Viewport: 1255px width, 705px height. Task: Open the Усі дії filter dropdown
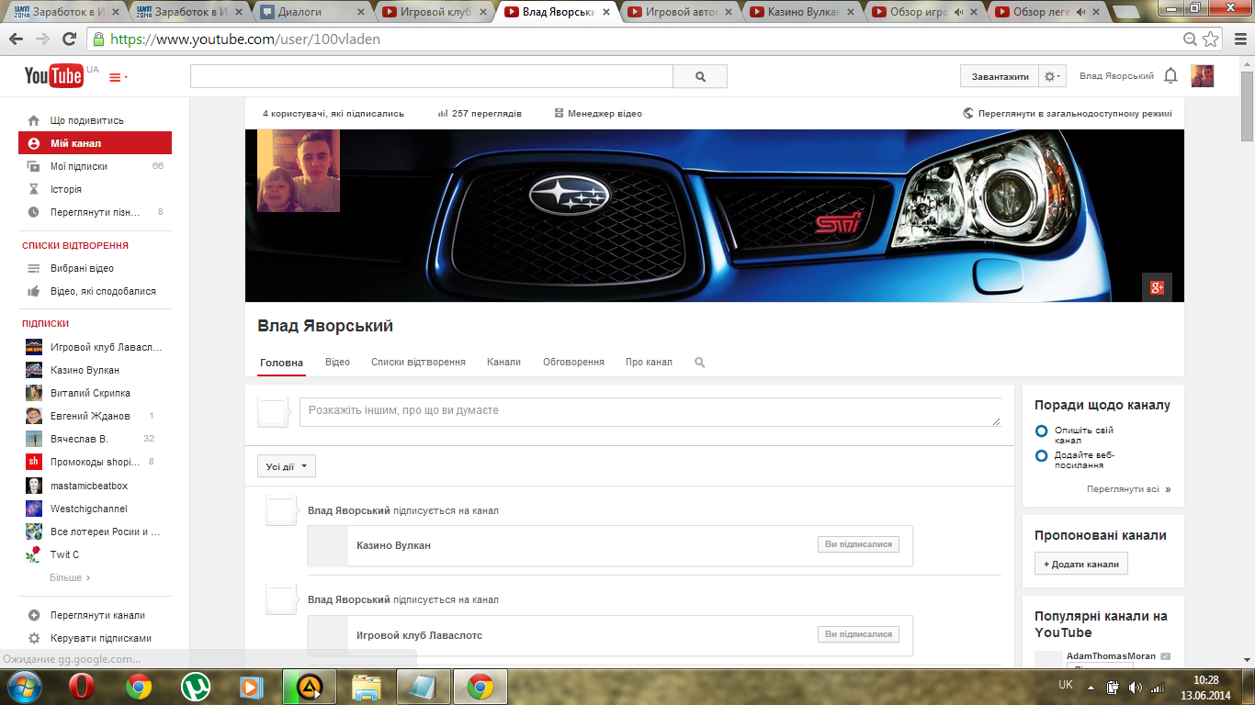(287, 466)
